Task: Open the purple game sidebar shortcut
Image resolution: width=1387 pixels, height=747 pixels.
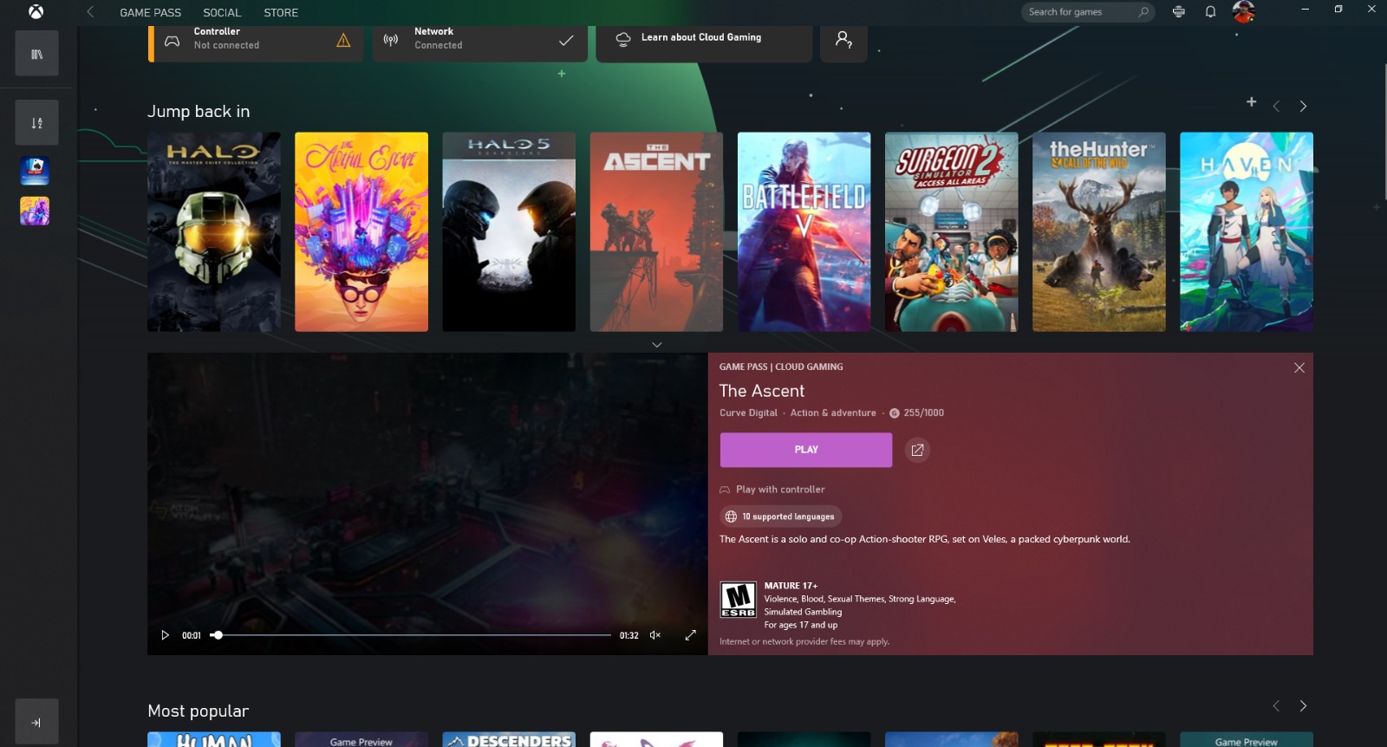Action: click(x=35, y=211)
